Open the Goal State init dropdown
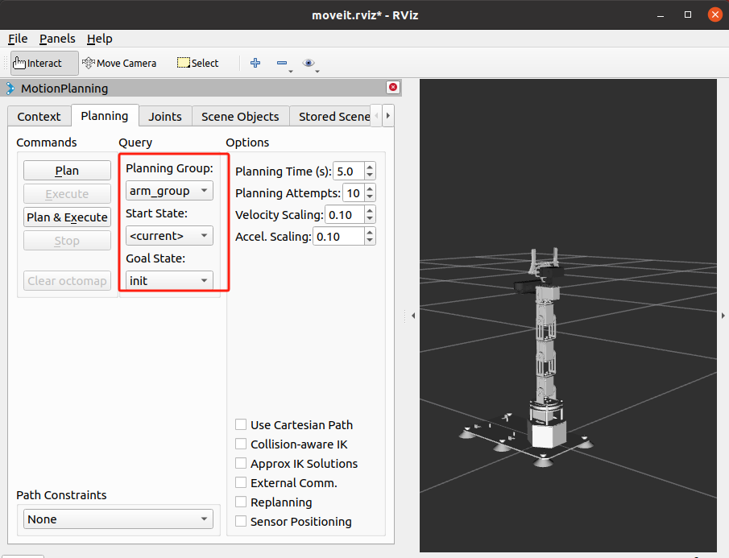The height and width of the screenshot is (558, 729). [169, 281]
